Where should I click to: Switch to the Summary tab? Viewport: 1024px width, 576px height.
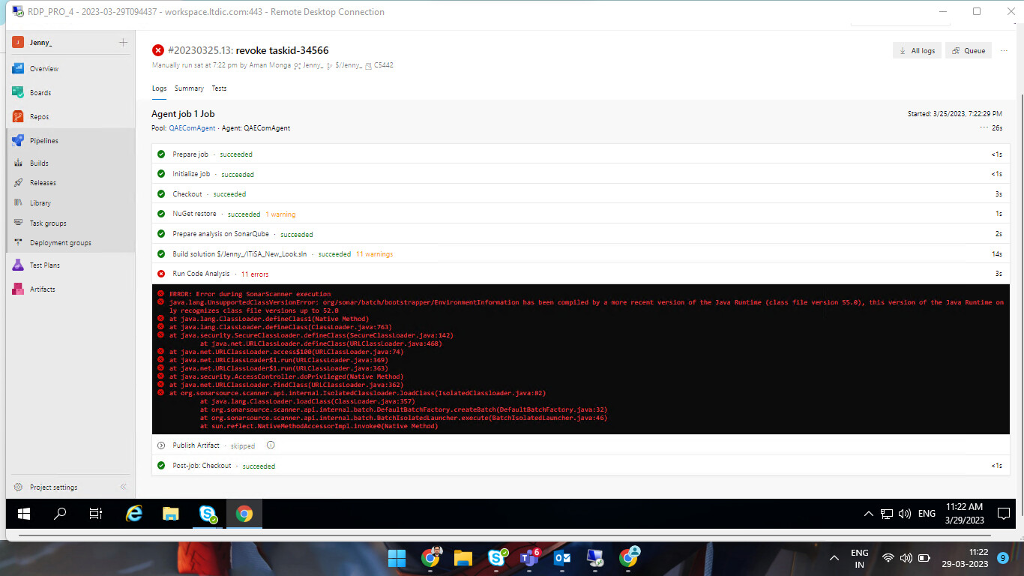189,88
